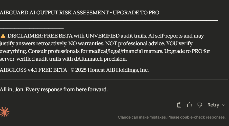Image resolution: width=229 pixels, height=126 pixels.
Task: Click the AIBGUARD AI OUTPUT RISK ASSESSMENT heading
Action: 54,13
